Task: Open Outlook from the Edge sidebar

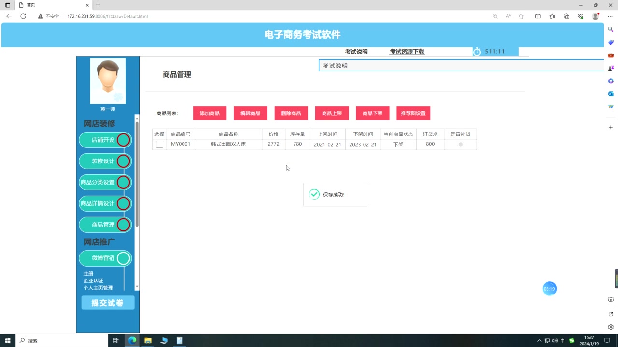Action: (x=610, y=93)
